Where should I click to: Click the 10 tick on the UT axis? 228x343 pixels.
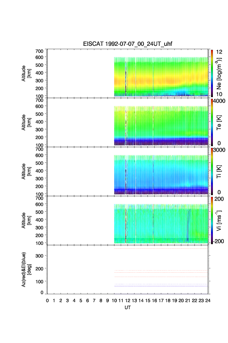(x=114, y=300)
